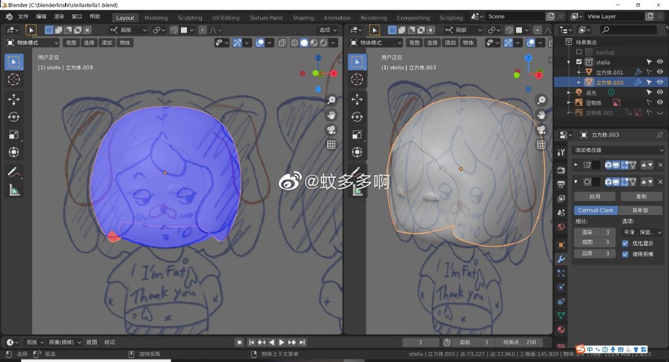Image resolution: width=669 pixels, height=362 pixels.
Task: Select the Move tool in right viewport
Action: pyautogui.click(x=357, y=99)
